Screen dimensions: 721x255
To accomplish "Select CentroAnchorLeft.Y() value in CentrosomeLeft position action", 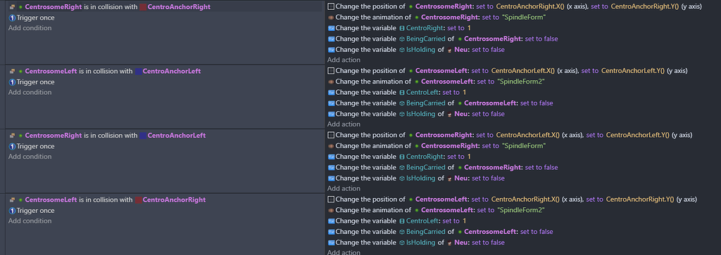I will (x=633, y=71).
